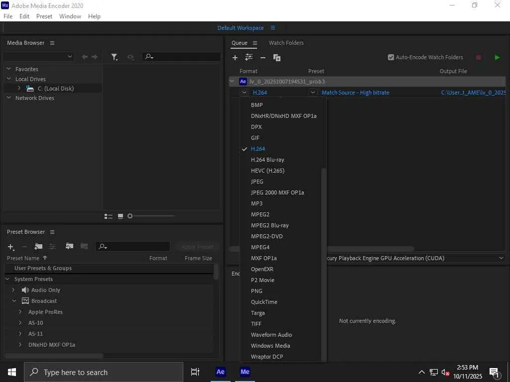Click the After Effects icon on queue item
This screenshot has height=382, width=510.
pos(243,82)
